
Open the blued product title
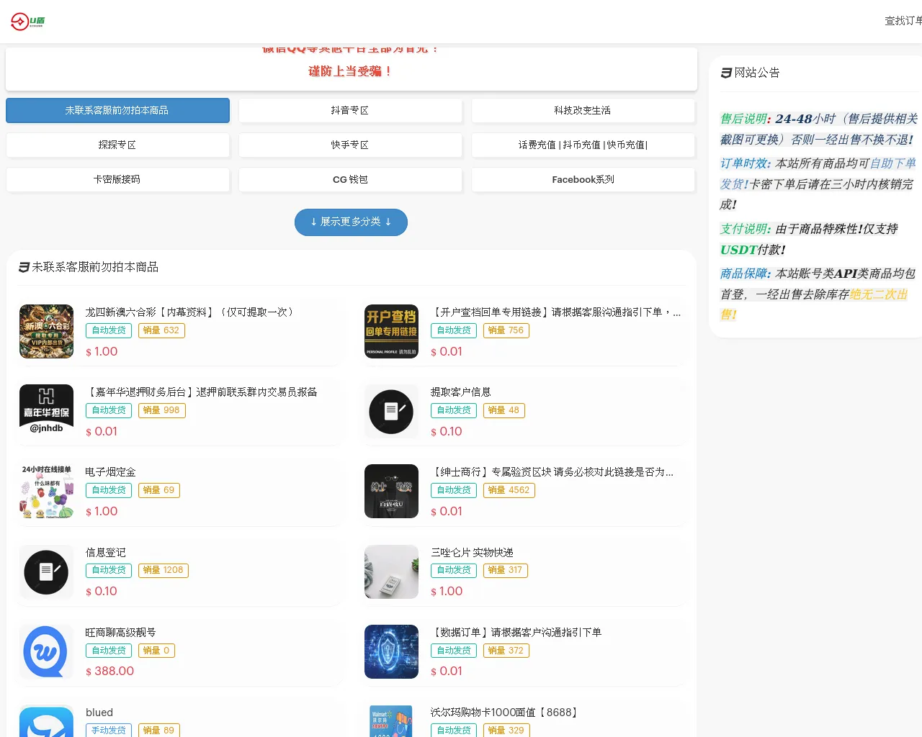click(99, 712)
